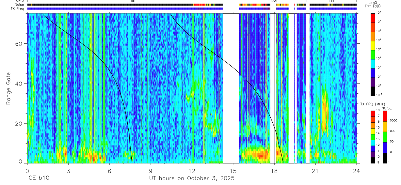Click x-axis tick label '15'
Image resolution: width=401 pixels, height=185 pixels.
pyautogui.click(x=233, y=171)
